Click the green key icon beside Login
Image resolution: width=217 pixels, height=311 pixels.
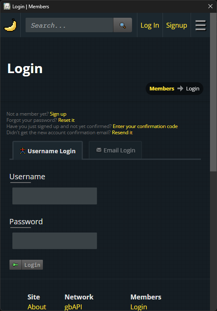[x=15, y=265]
